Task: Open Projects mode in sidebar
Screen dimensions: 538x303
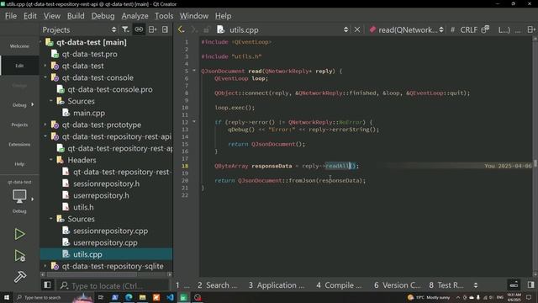Action: tap(19, 125)
